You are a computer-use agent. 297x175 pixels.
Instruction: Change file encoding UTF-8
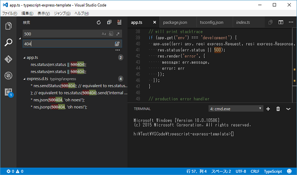tap(241, 172)
